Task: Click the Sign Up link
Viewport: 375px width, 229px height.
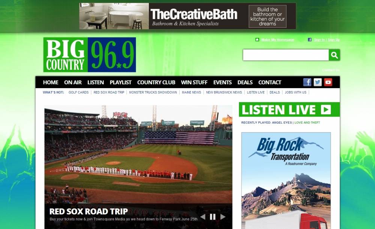Action: 334,40
